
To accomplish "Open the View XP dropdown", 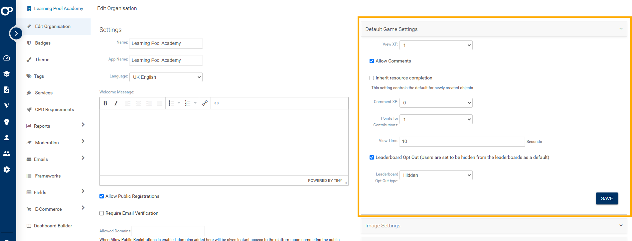I will coord(436,45).
